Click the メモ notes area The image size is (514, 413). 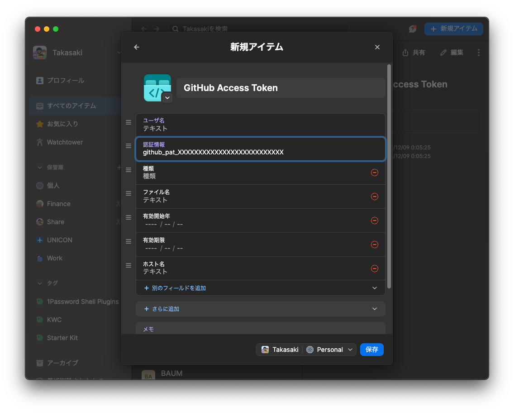(260, 328)
